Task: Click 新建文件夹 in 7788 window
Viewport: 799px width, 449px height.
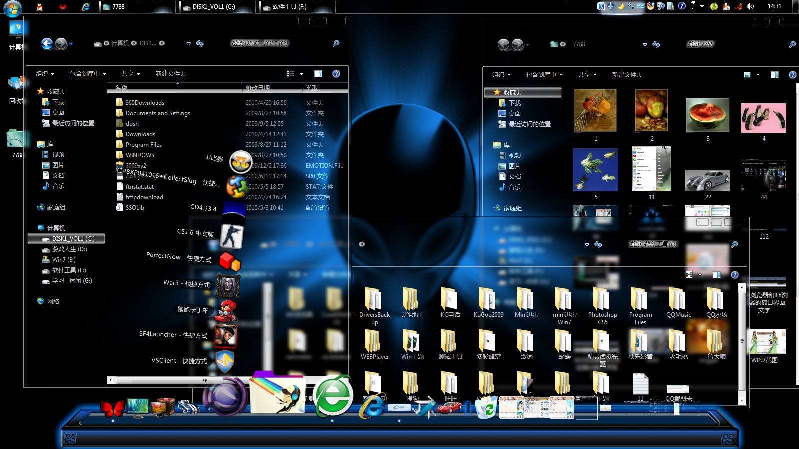Action: tap(627, 75)
